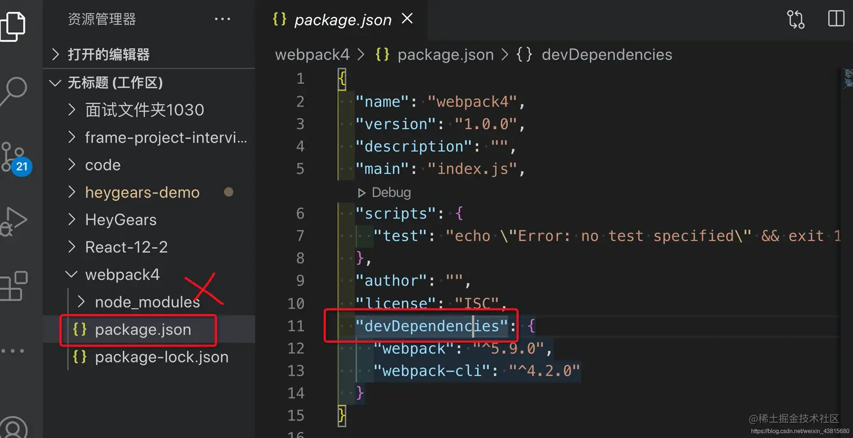The image size is (853, 438).
Task: Split the editor to the right
Action: 836,19
